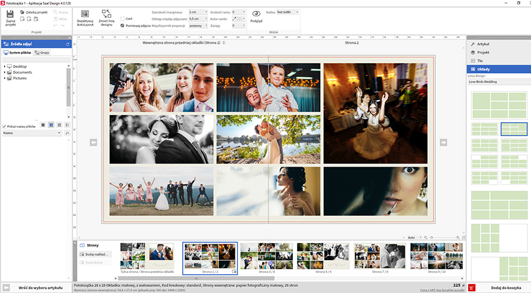Screen dimensions: 531x293
Task: Click the sort order icon beside Nazwa
Action: coord(68,133)
